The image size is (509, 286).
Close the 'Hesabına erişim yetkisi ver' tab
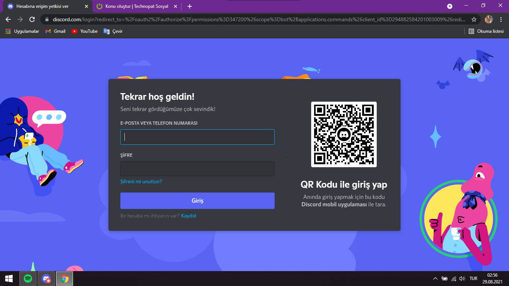[x=86, y=6]
